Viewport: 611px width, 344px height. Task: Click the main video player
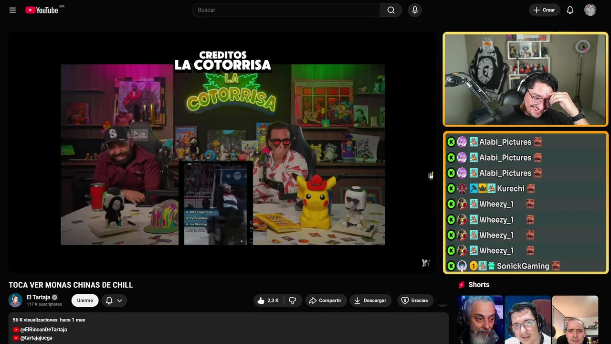click(x=222, y=153)
